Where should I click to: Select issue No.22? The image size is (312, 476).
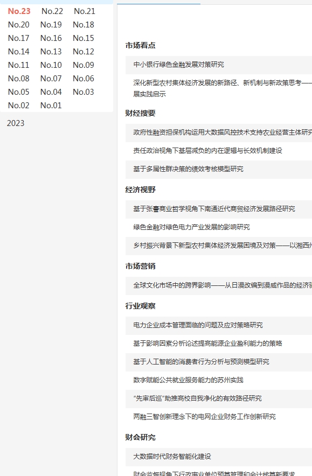click(x=52, y=11)
